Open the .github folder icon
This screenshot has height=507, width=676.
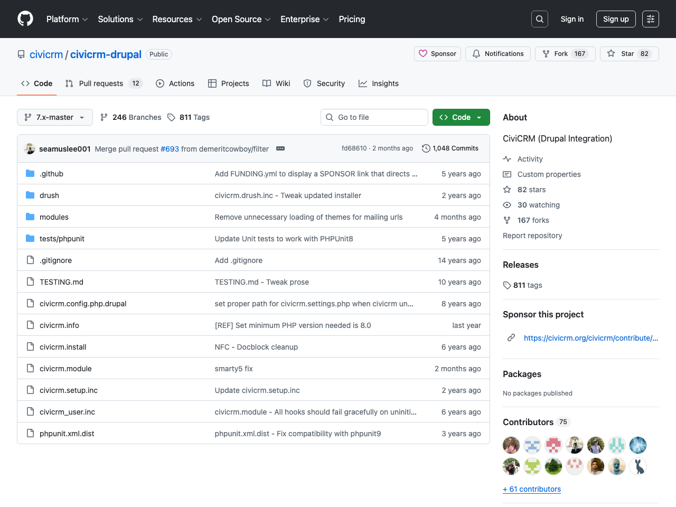pos(30,173)
